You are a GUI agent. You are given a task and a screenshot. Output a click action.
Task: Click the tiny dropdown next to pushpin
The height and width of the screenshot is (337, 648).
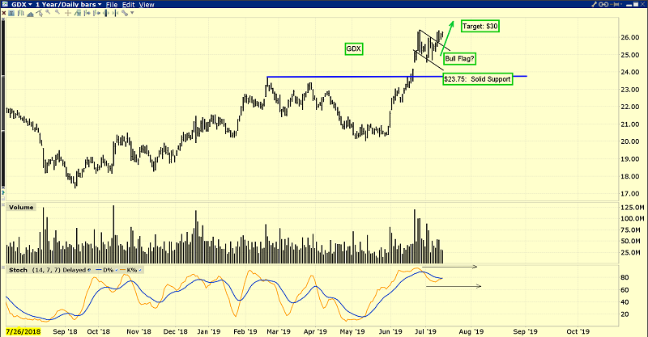click(621, 4)
